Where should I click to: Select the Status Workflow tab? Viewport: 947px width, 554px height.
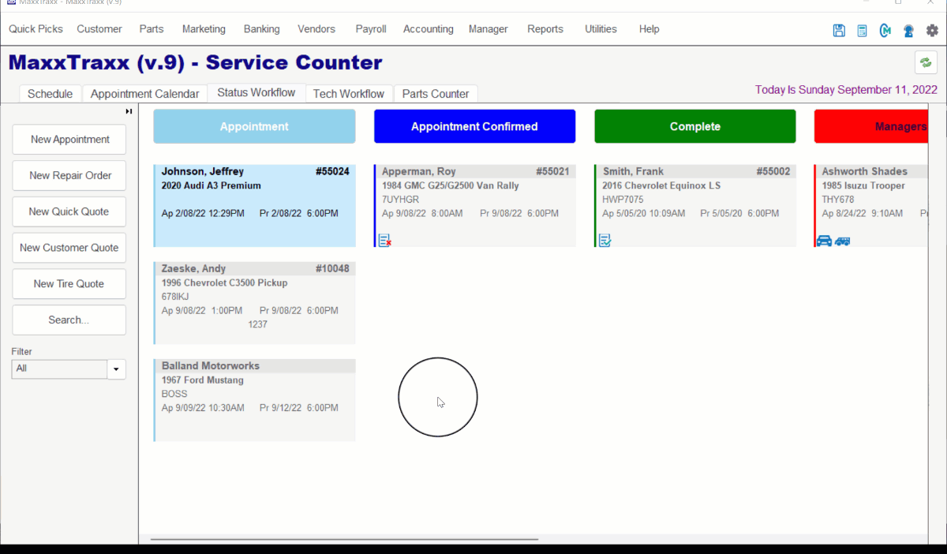(x=256, y=93)
